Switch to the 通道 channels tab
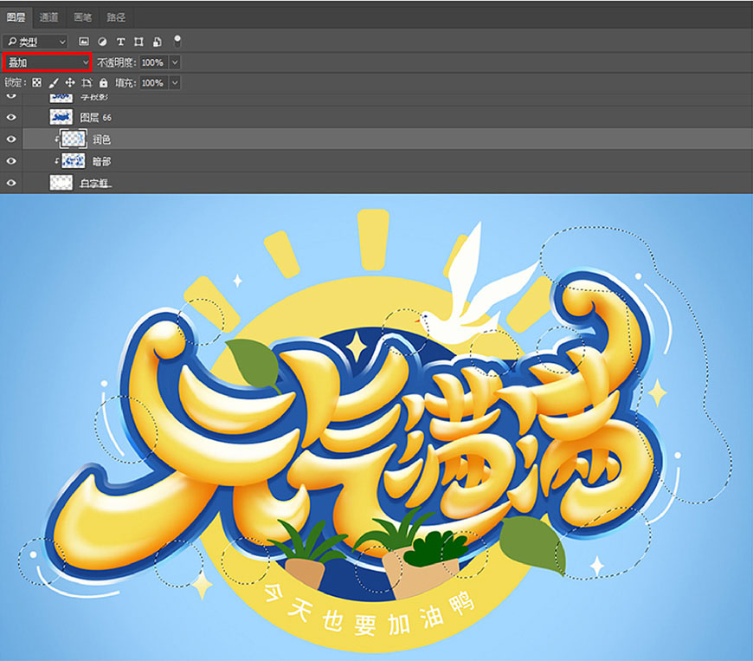The height and width of the screenshot is (661, 753). [x=48, y=17]
